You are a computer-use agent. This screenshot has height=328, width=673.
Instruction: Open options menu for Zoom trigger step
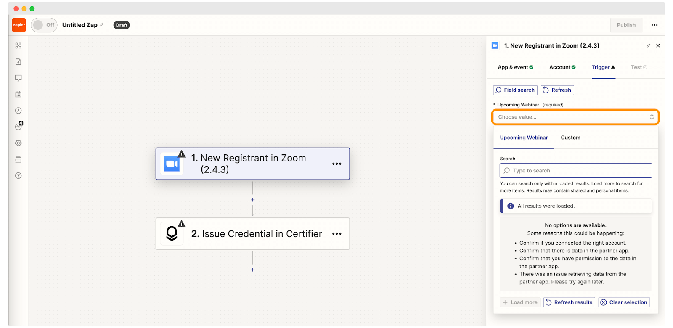pos(336,164)
